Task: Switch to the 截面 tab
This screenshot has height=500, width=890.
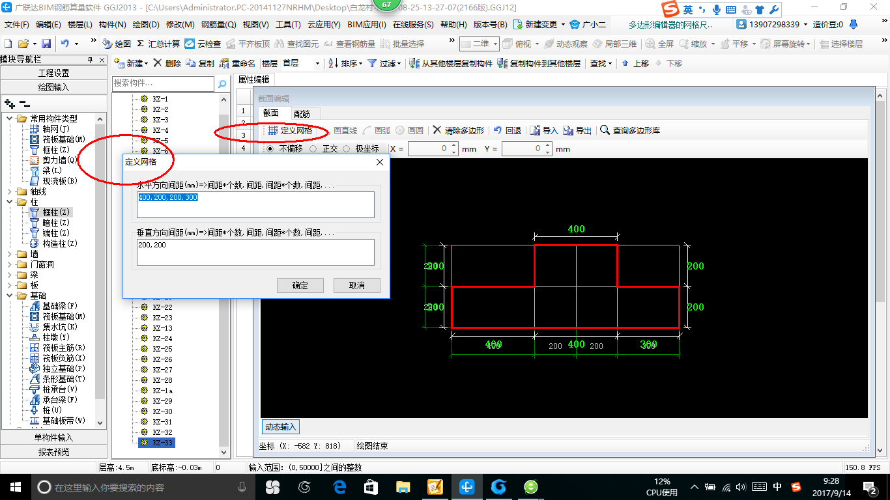Action: pos(271,113)
